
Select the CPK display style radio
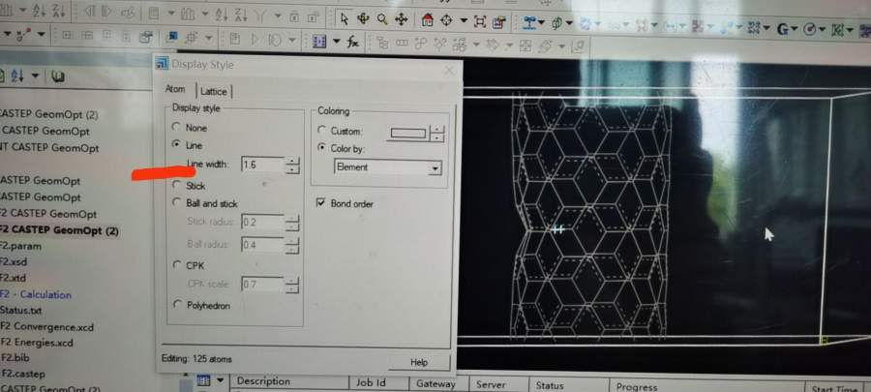coord(177,265)
